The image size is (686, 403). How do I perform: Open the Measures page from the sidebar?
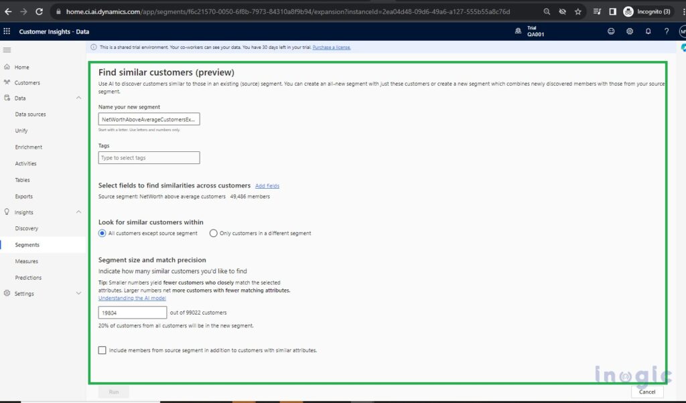(x=25, y=260)
